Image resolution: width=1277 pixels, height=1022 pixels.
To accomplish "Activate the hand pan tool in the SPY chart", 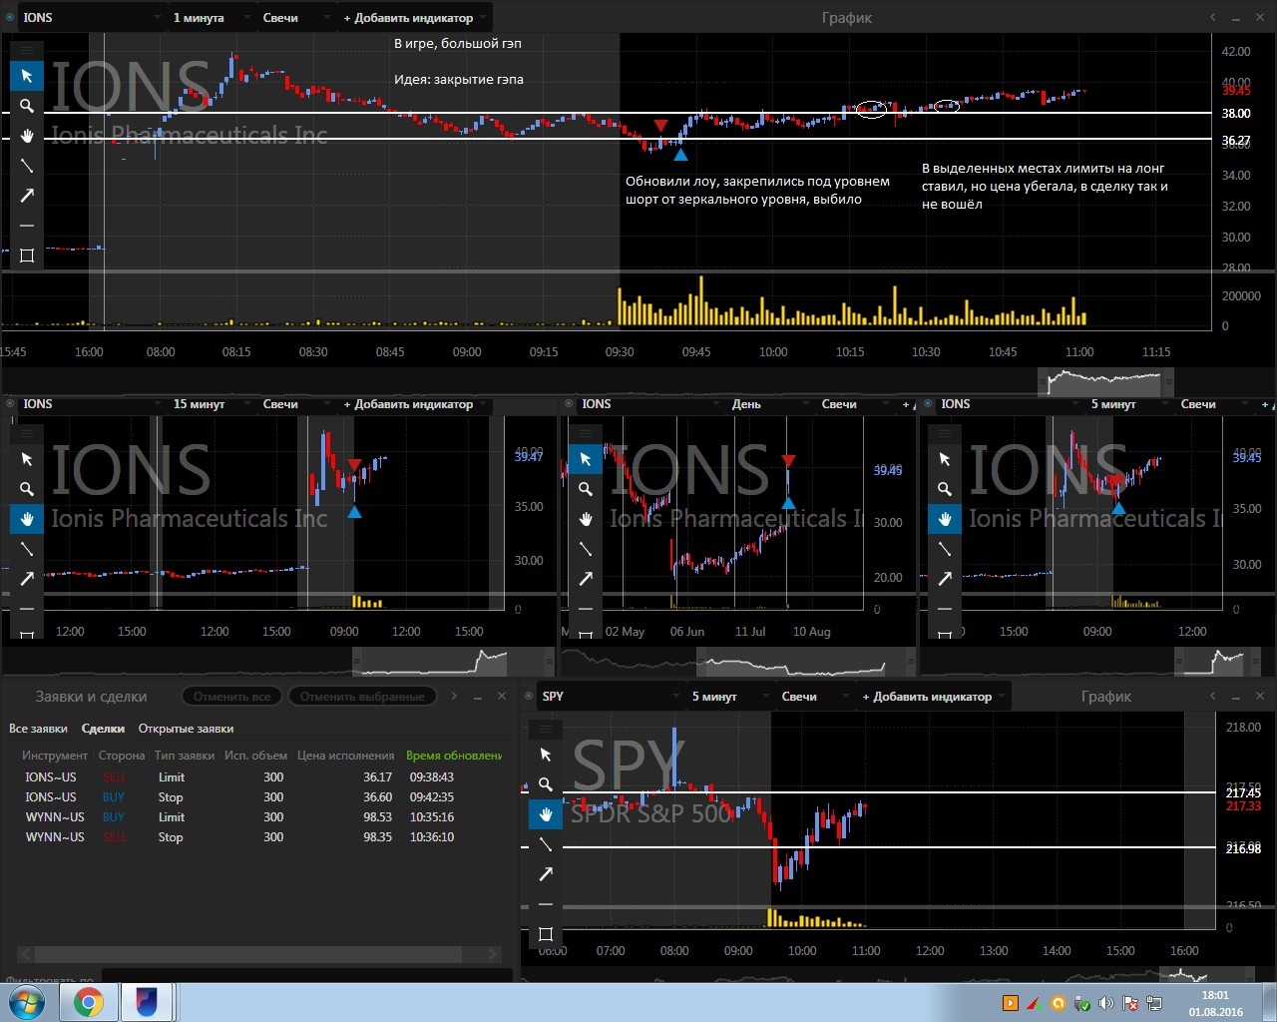I will [x=546, y=814].
